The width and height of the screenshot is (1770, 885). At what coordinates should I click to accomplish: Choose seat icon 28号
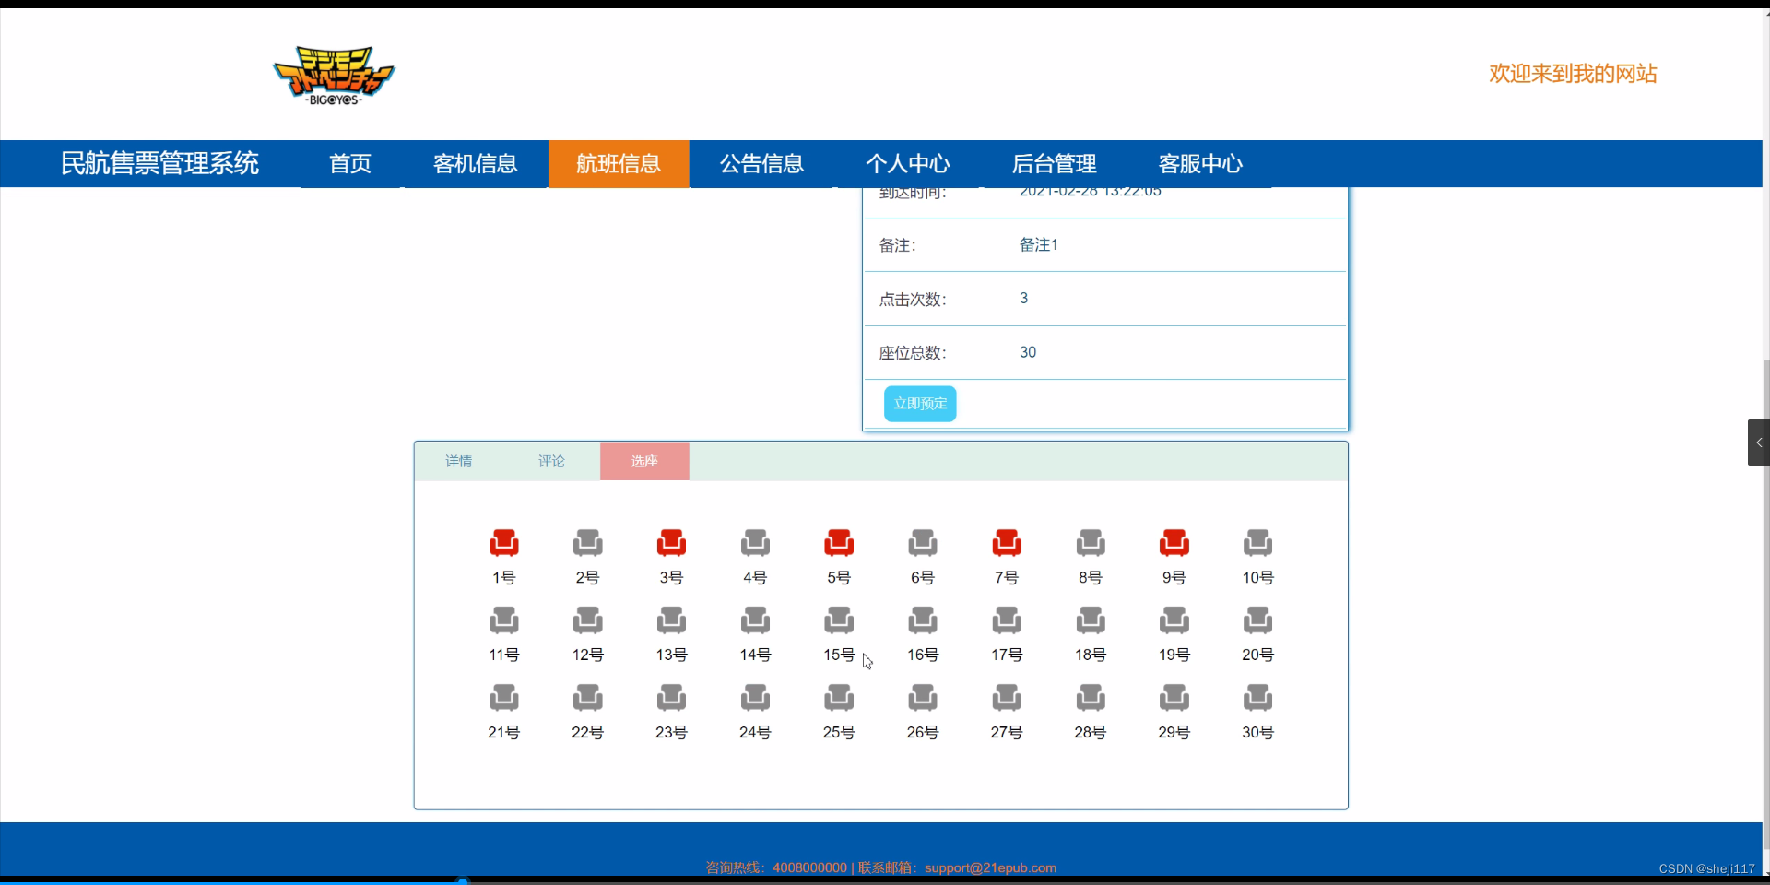coord(1091,698)
